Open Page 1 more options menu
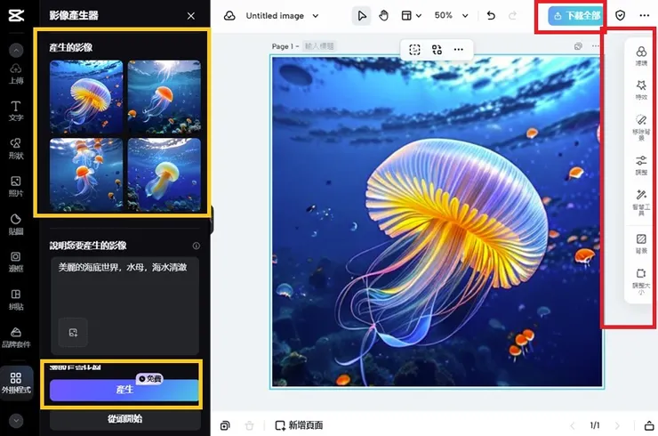The width and height of the screenshot is (658, 436). (596, 45)
